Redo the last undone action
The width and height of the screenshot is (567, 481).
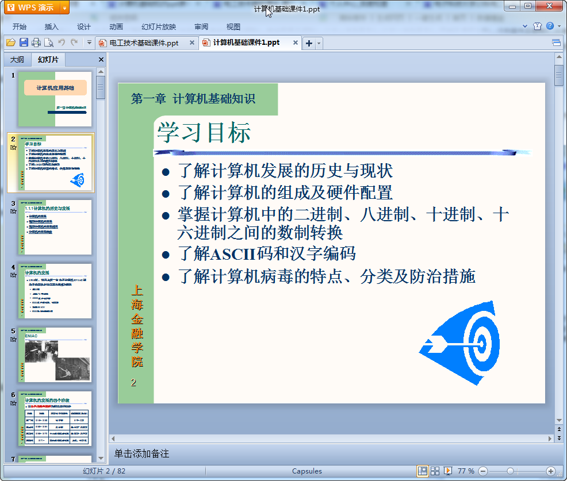[x=75, y=43]
